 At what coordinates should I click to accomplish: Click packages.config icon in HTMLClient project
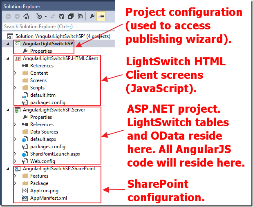tap(25, 102)
